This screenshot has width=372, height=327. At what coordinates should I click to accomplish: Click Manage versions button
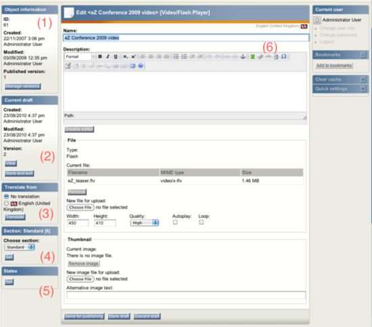(x=23, y=86)
